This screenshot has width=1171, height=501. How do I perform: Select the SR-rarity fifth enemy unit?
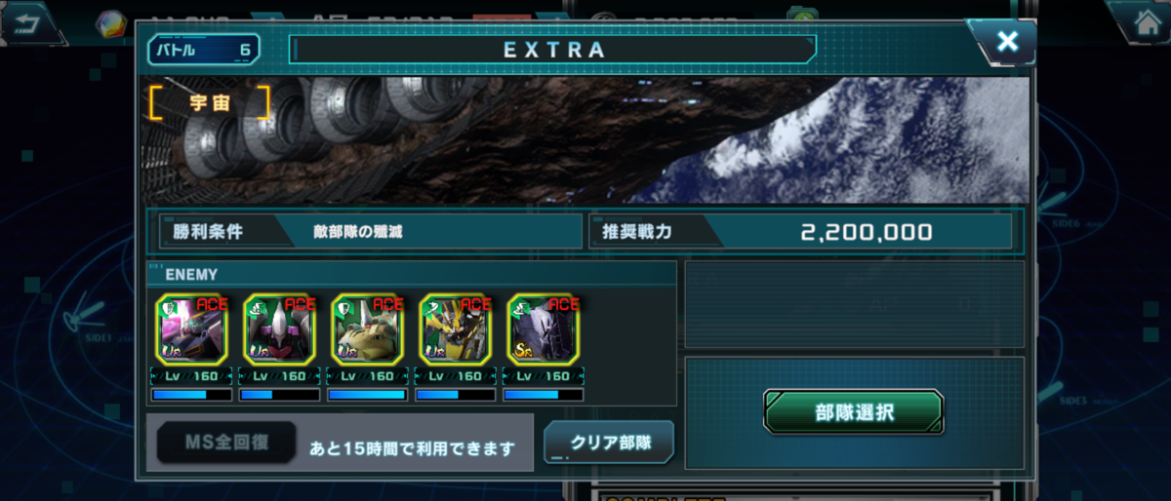coord(543,329)
